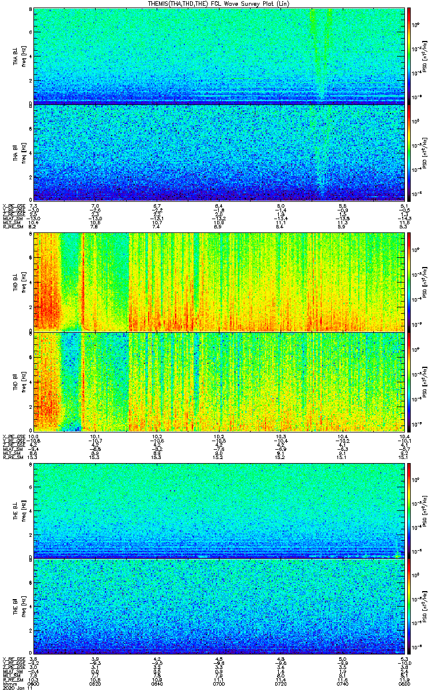Click the 'THE B∥ freq [Hz]' axis label
This screenshot has height=692, width=432.
tap(19, 607)
